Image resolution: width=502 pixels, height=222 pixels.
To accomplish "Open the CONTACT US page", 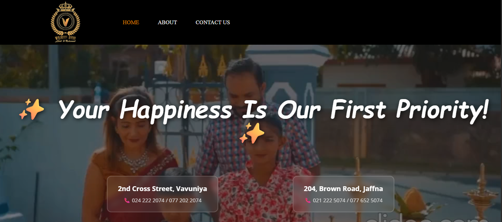I will tap(213, 22).
